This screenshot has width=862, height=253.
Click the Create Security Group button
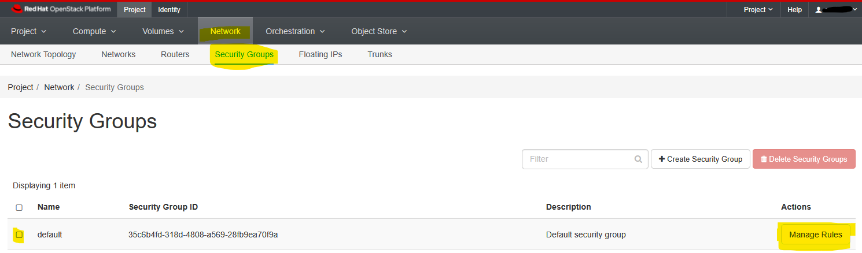point(701,159)
